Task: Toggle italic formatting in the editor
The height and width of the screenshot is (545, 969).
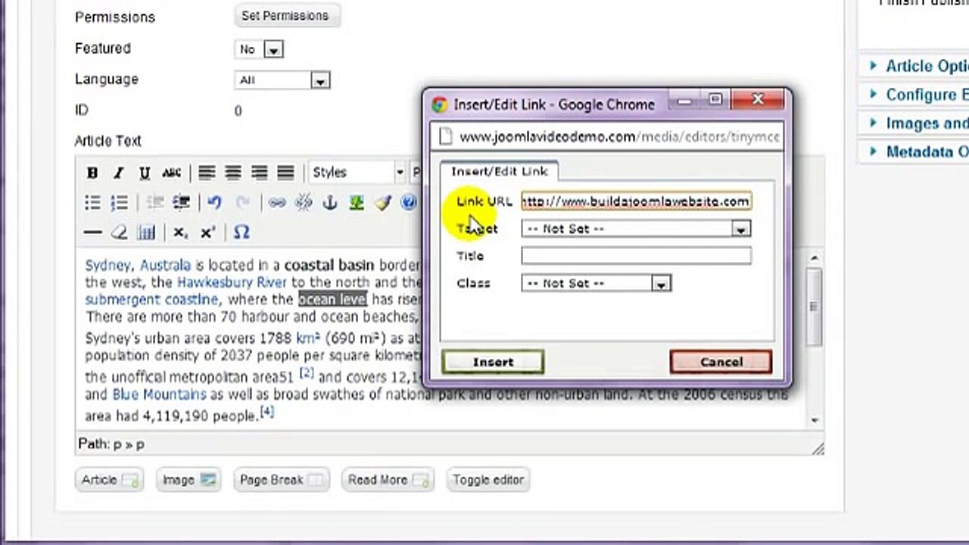Action: coord(118,173)
